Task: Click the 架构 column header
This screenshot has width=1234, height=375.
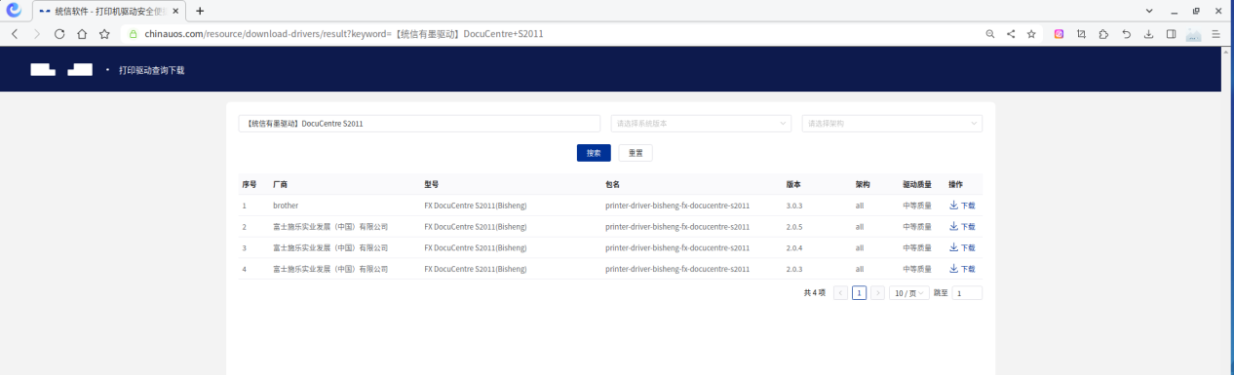Action: click(863, 184)
